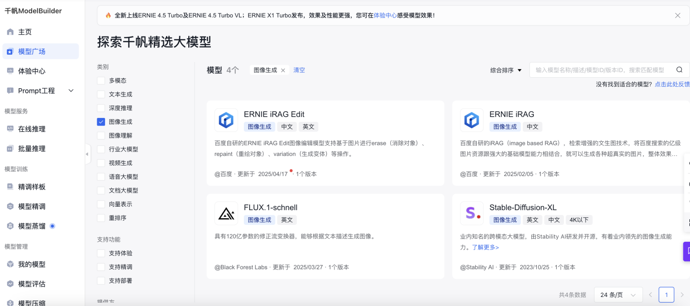690x306 pixels.
Task: Tick the 深度推理 checkbox
Action: click(x=101, y=108)
